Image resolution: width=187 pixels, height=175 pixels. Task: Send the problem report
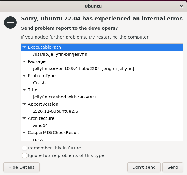(173, 167)
